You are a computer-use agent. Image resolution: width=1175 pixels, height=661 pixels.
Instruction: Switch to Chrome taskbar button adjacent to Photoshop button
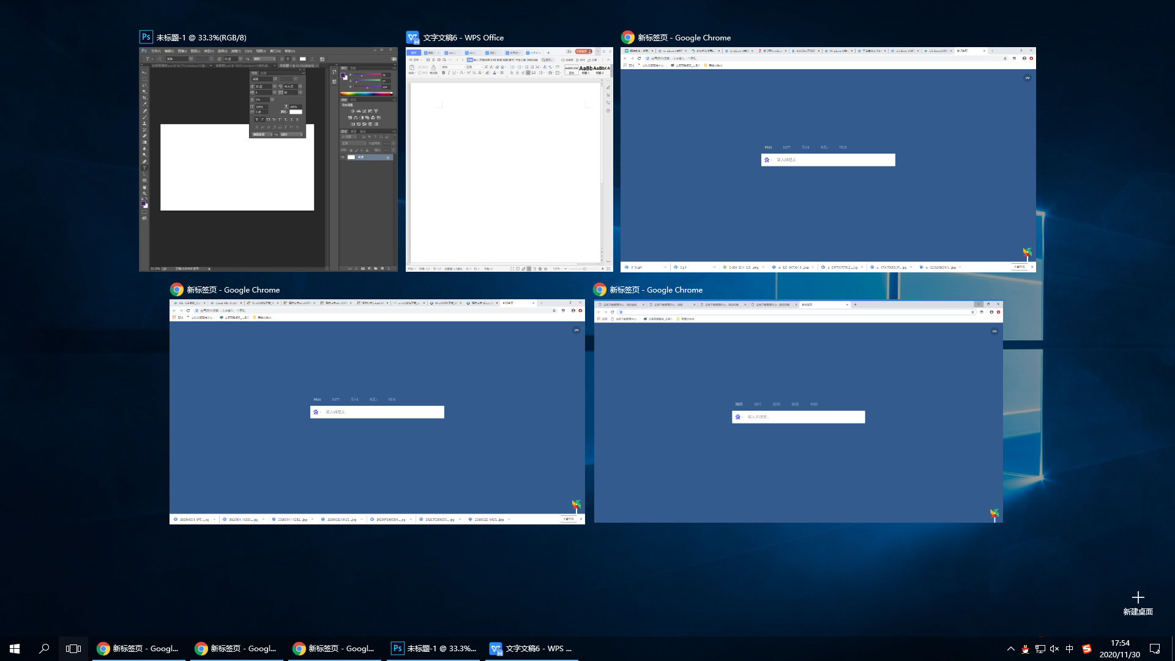click(335, 649)
